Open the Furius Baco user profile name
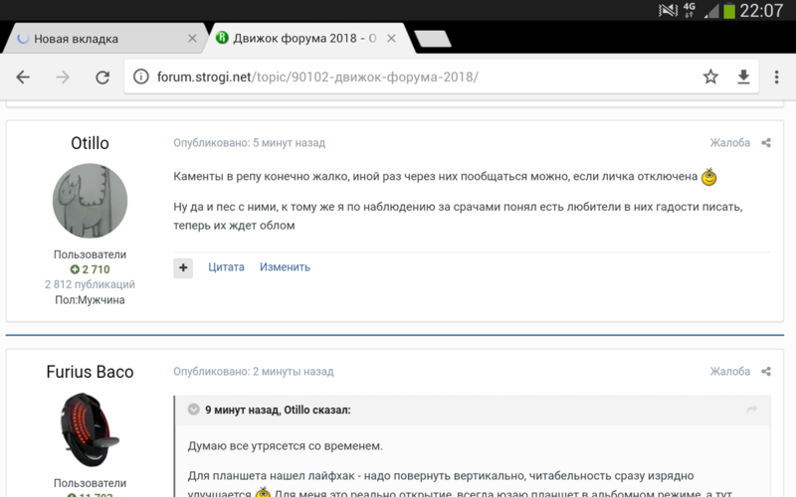Image resolution: width=796 pixels, height=497 pixels. (x=90, y=372)
